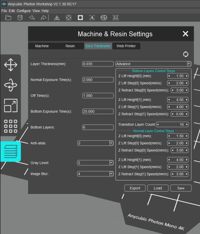
Task: Select the Rotate tool in left sidebar
Action: [10, 85]
